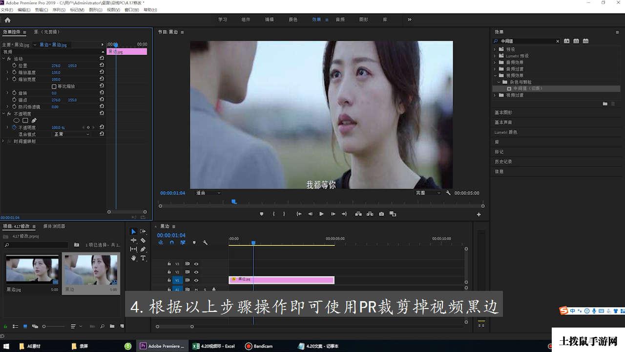The width and height of the screenshot is (625, 352).
Task: Open the 完整 playback resolution dropdown
Action: 428,193
